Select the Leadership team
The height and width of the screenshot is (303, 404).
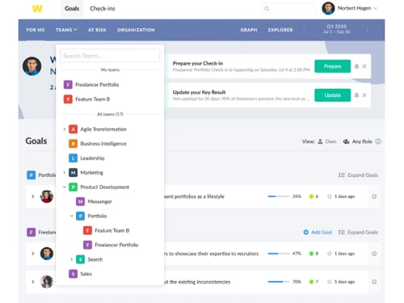(92, 158)
